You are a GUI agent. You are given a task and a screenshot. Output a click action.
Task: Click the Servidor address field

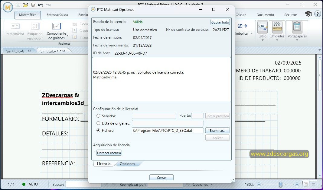pyautogui.click(x=154, y=116)
